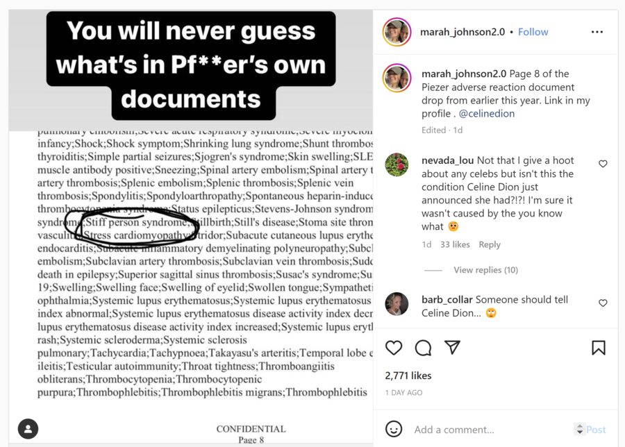Open three-dot more options menu
Screen dimensions: 625x447
pos(597,32)
